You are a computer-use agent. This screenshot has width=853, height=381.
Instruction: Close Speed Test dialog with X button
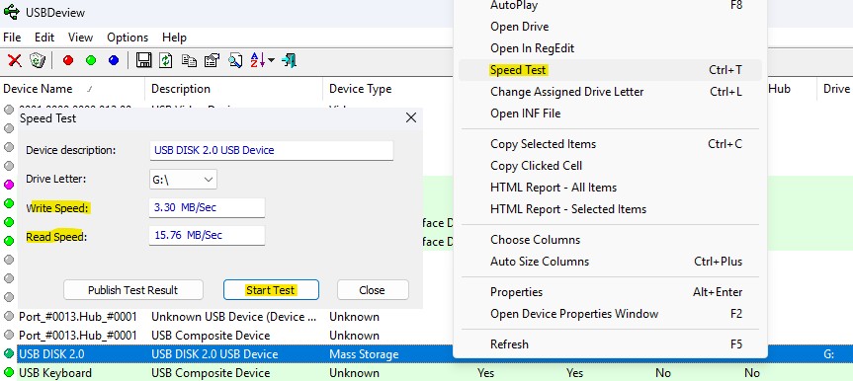point(411,117)
